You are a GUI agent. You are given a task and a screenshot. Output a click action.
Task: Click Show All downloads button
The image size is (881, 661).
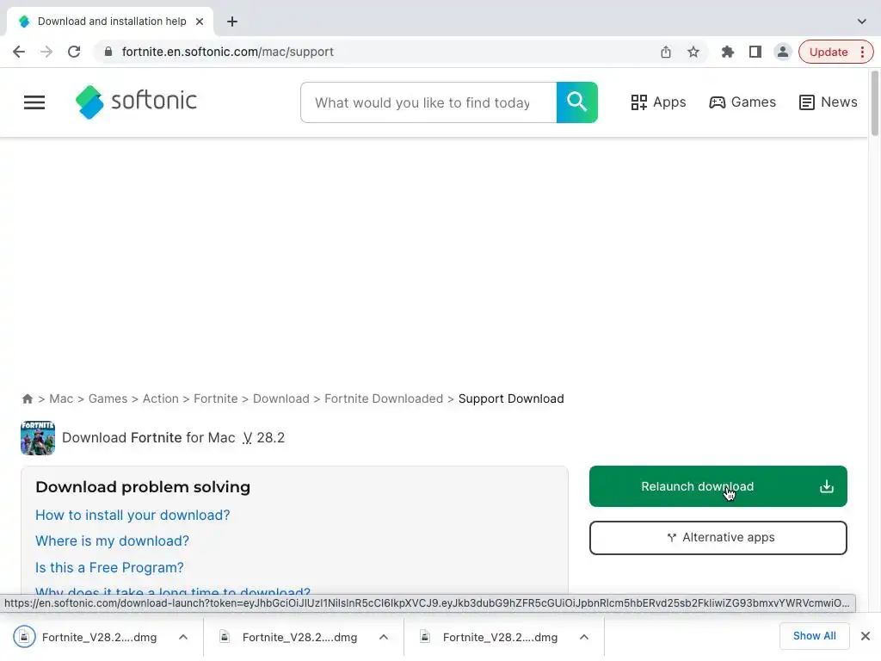tap(814, 636)
